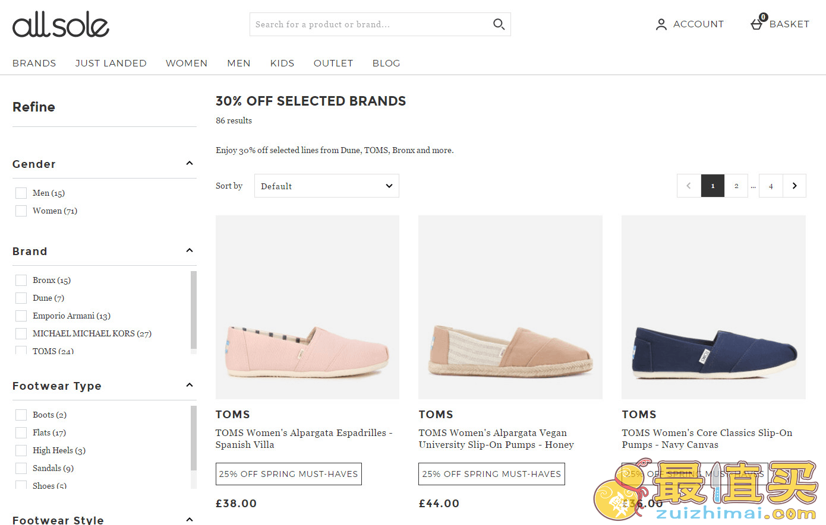This screenshot has height=525, width=826.
Task: Click the £44.00 price
Action: tap(439, 504)
